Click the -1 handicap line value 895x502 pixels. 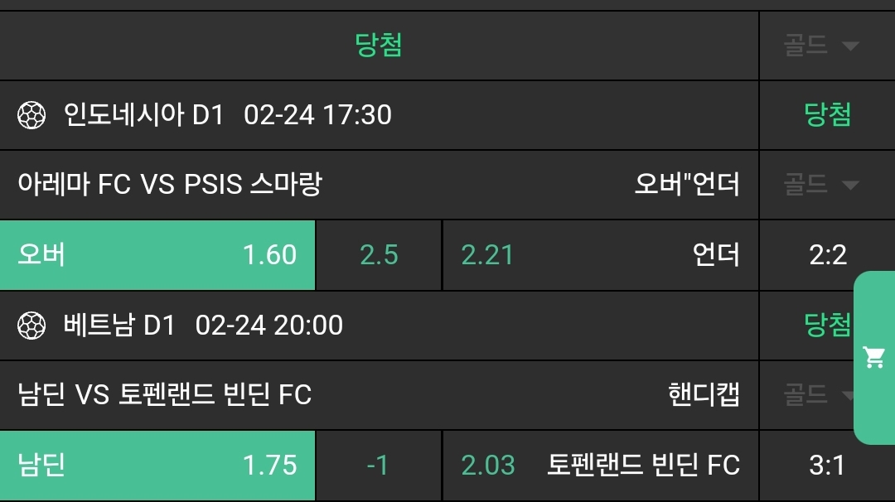pyautogui.click(x=378, y=466)
